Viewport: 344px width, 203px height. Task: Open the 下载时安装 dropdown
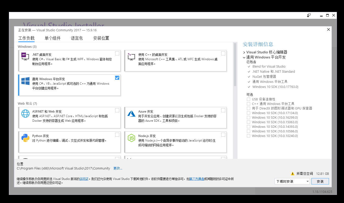pos(292,181)
